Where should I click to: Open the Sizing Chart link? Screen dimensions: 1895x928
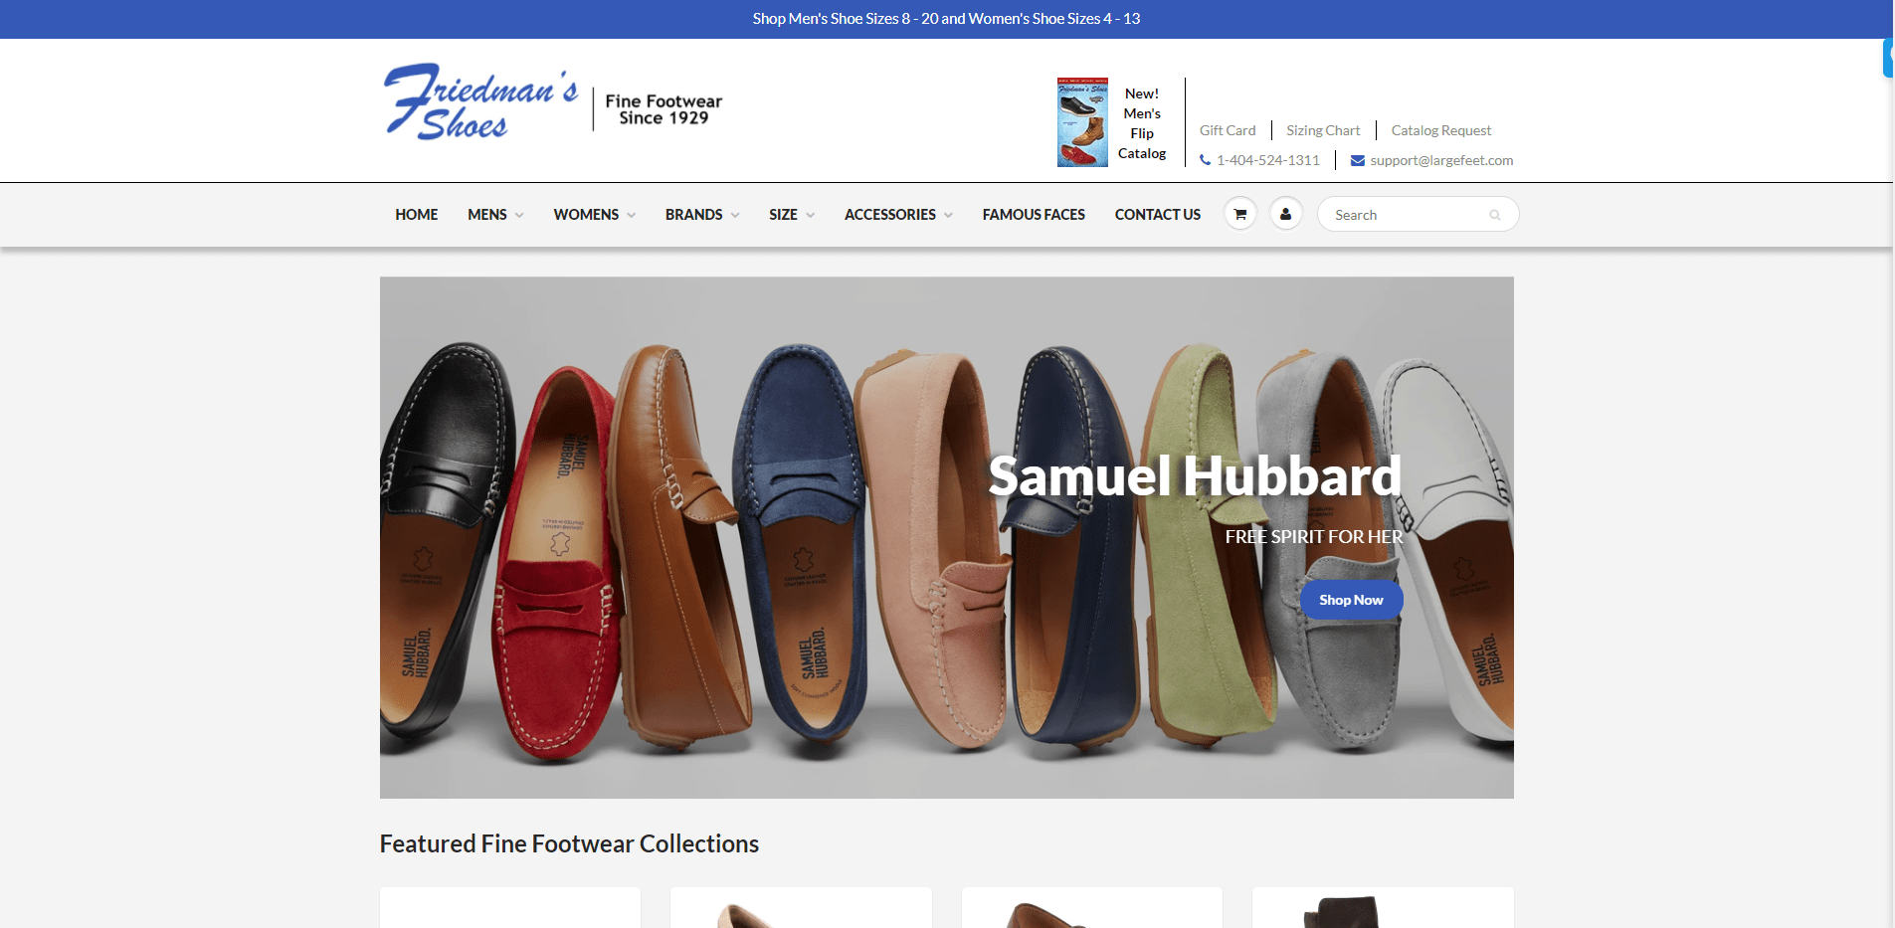1323,130
